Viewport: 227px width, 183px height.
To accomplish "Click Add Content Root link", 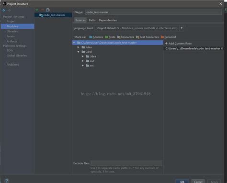I will coord(178,44).
